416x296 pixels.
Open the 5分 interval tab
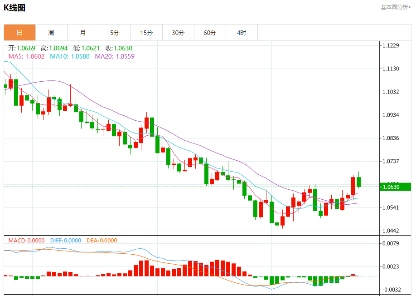coord(115,33)
